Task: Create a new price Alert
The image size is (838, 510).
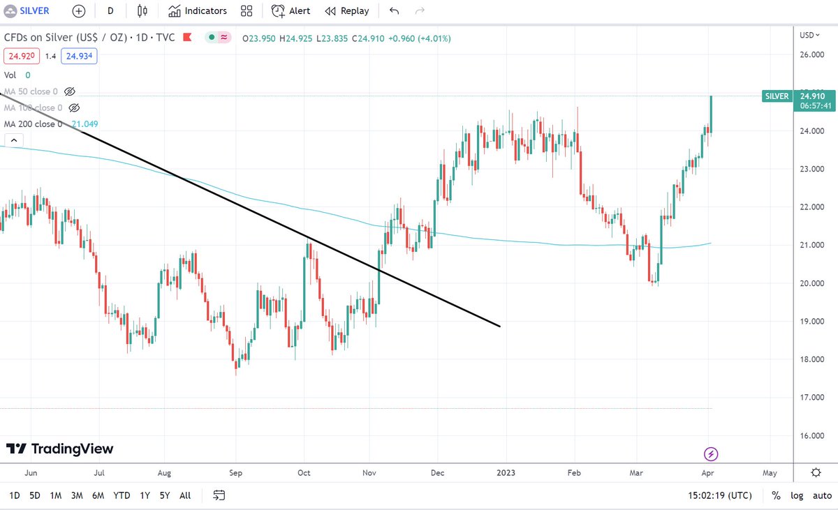Action: coord(290,10)
